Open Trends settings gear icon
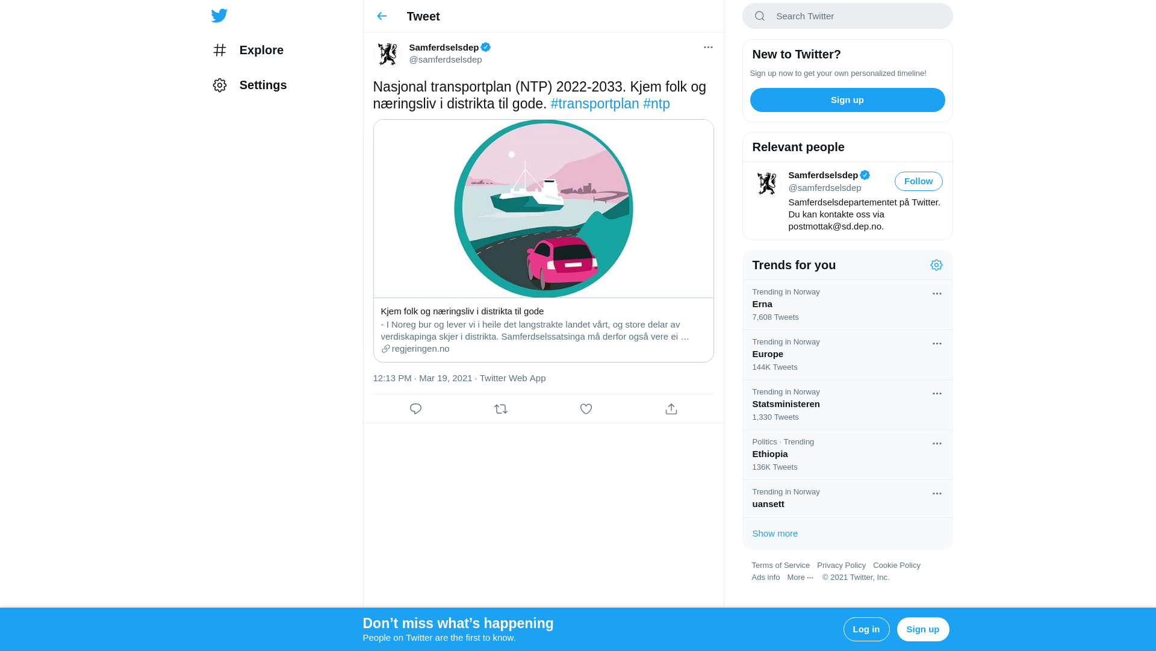The image size is (1156, 651). point(936,265)
